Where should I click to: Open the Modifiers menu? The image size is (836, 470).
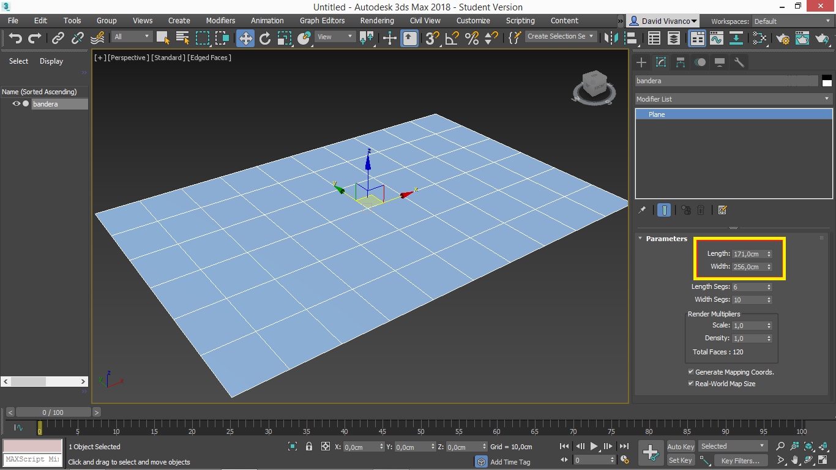(x=220, y=21)
